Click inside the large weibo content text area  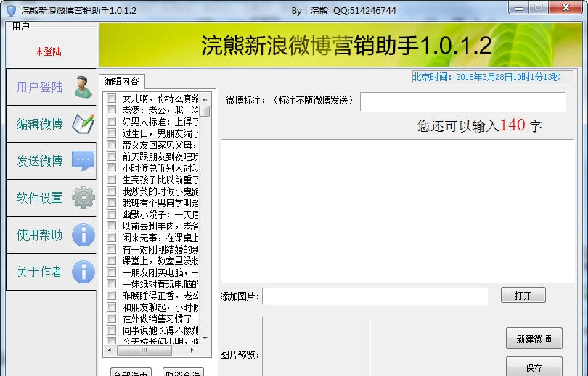(398, 211)
